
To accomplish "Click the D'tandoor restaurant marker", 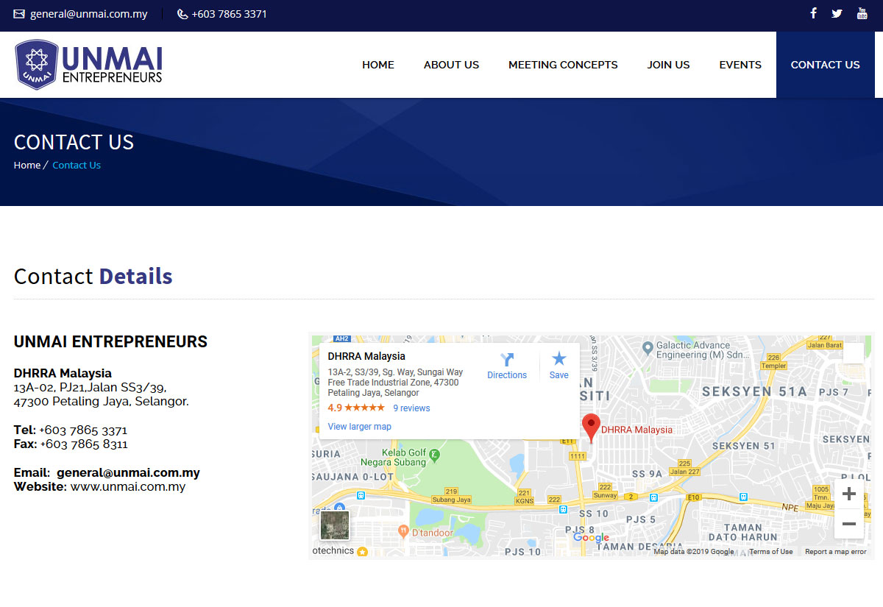I will tap(403, 531).
